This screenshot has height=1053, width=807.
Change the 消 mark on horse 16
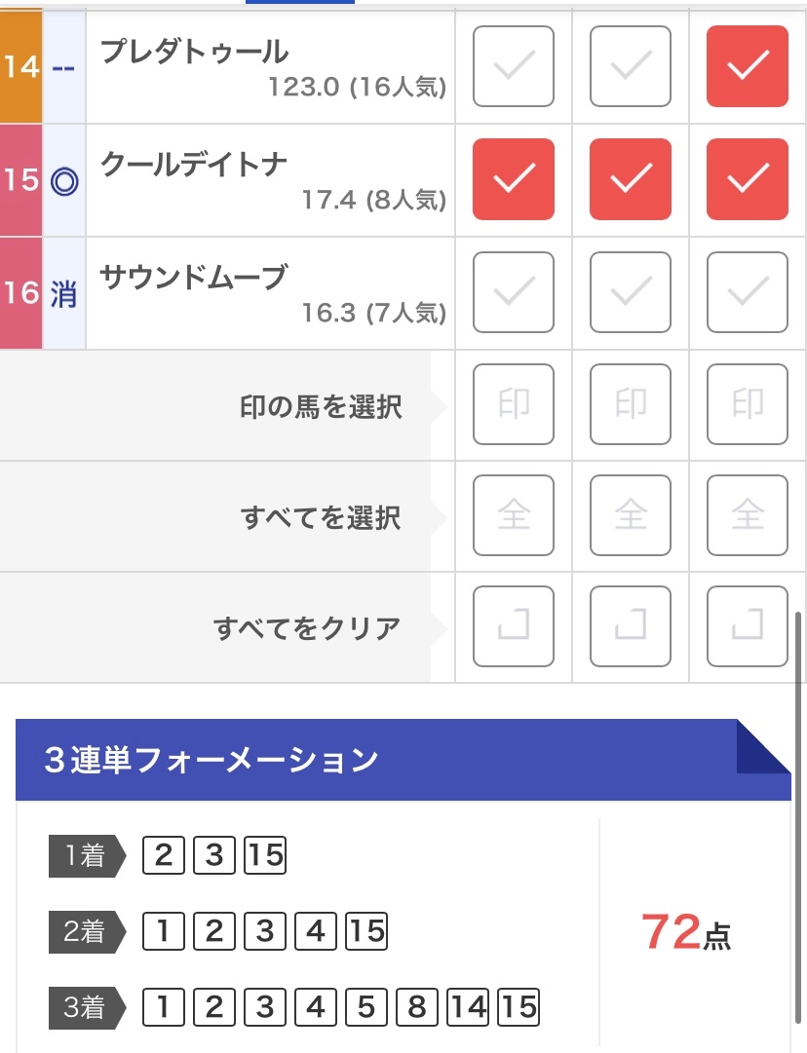(63, 293)
